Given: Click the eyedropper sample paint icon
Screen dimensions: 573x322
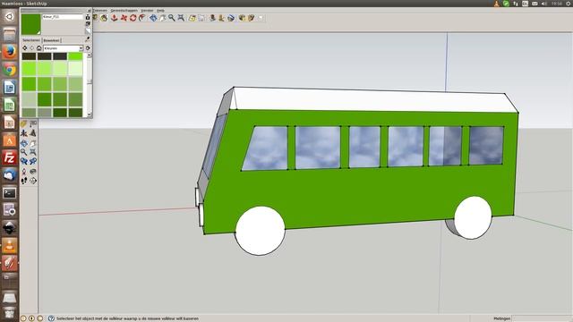Looking at the screenshot, I should pyautogui.click(x=88, y=38).
